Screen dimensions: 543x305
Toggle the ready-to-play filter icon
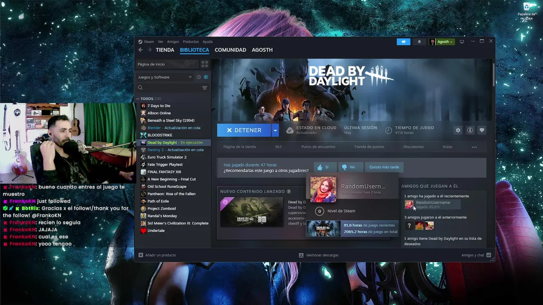tap(206, 77)
